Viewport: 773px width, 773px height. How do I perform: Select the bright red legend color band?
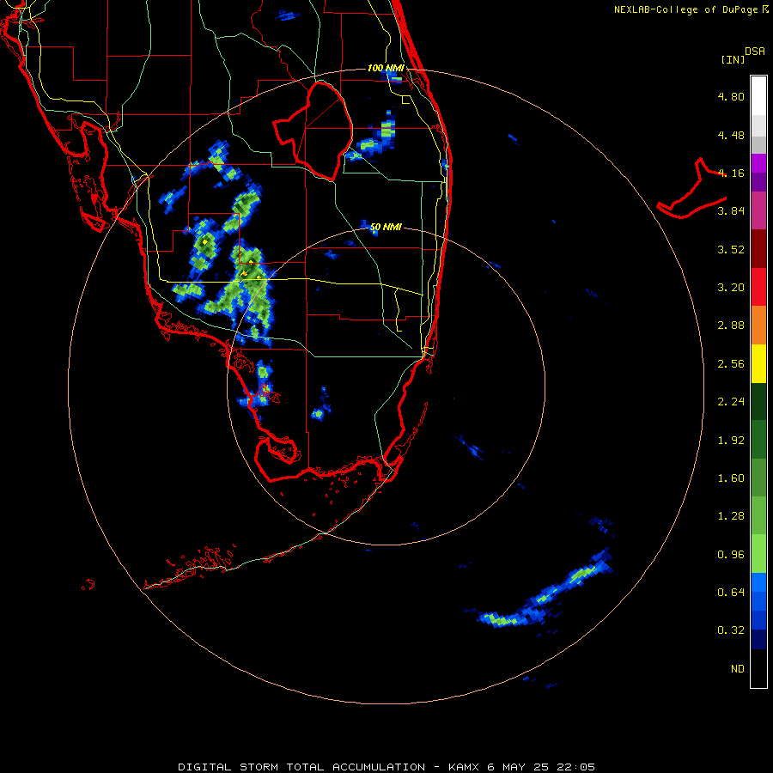[758, 287]
